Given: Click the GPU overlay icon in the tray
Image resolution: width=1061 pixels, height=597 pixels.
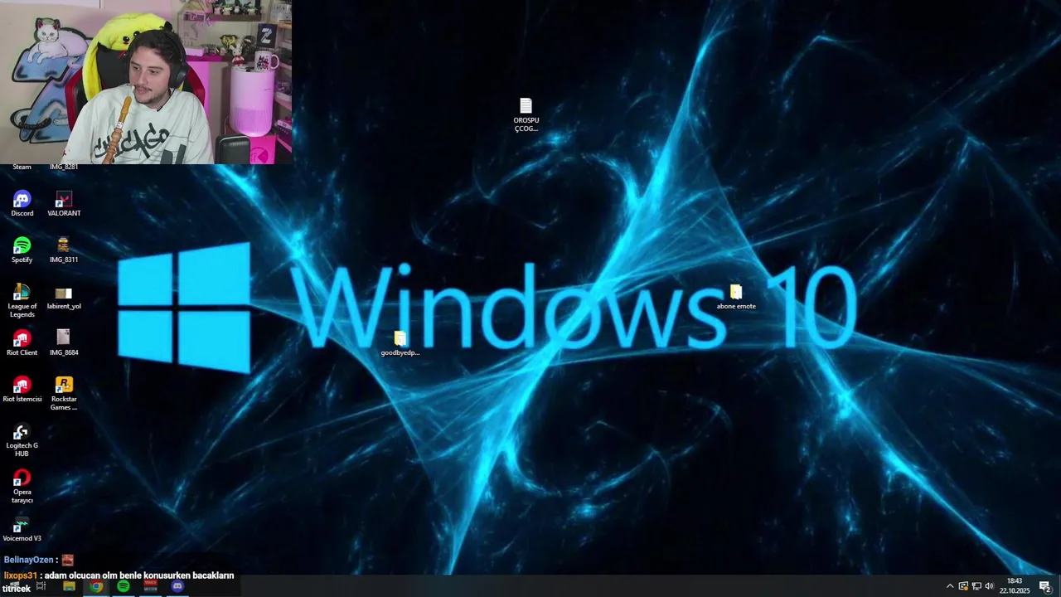Looking at the screenshot, I should pyautogui.click(x=963, y=586).
